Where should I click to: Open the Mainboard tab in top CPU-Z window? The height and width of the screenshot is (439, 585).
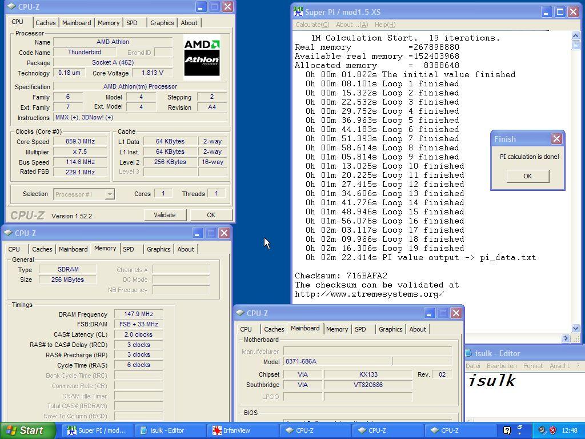click(x=77, y=23)
